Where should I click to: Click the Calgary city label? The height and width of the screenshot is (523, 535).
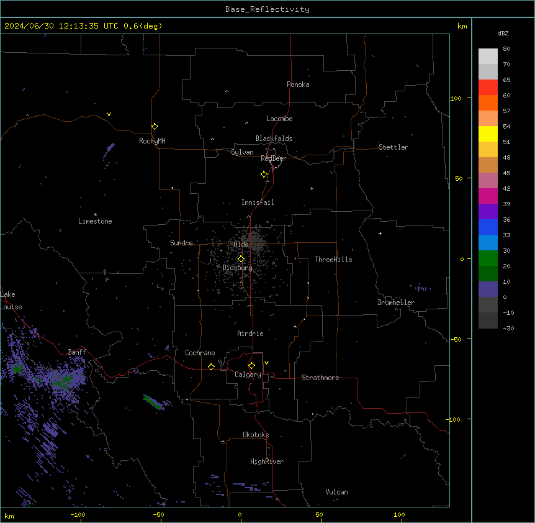[248, 375]
